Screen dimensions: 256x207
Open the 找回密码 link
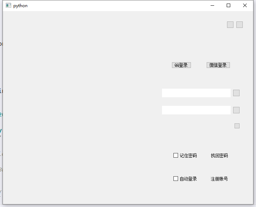[x=219, y=156]
